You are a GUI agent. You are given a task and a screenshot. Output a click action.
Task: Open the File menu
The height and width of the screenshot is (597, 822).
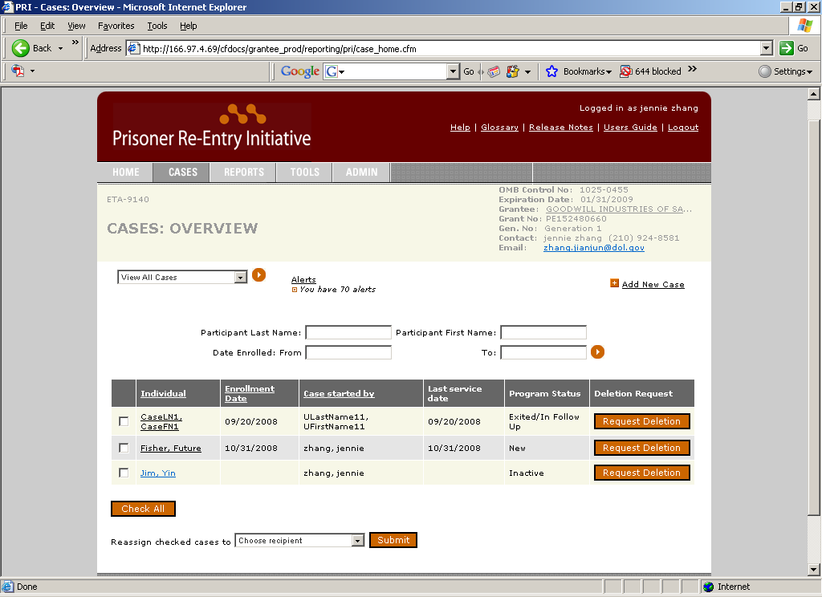coord(21,26)
